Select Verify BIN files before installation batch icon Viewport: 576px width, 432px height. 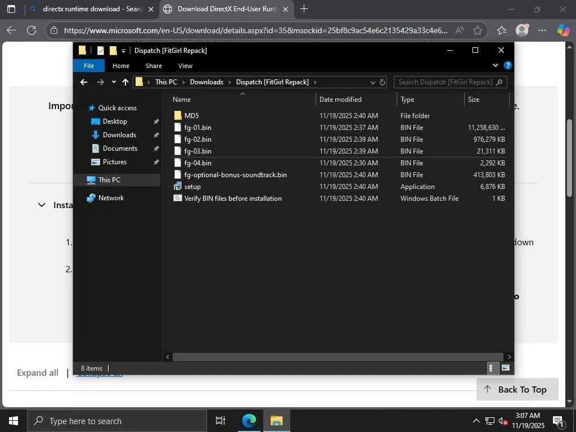pos(178,198)
